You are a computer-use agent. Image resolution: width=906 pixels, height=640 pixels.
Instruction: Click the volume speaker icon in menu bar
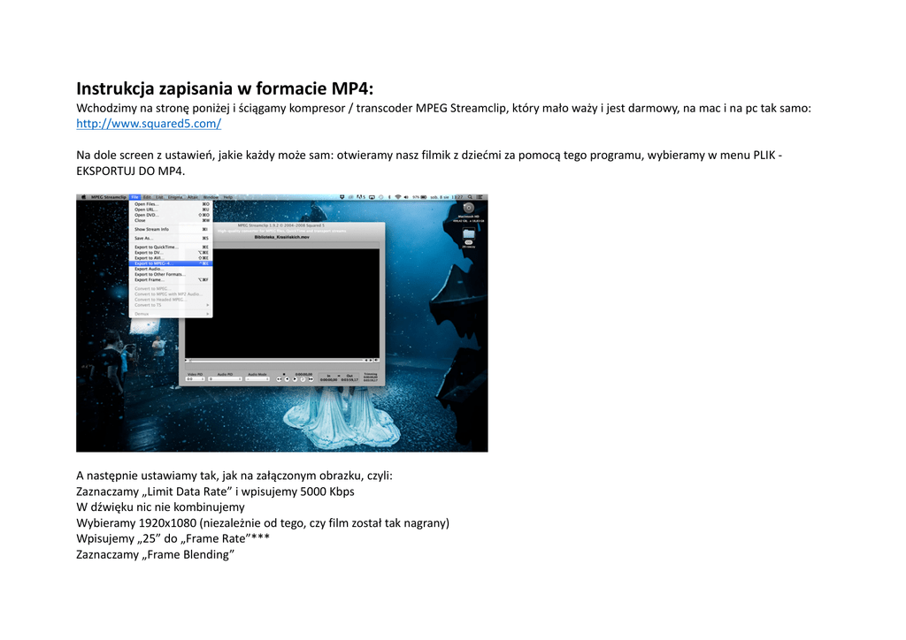(408, 197)
